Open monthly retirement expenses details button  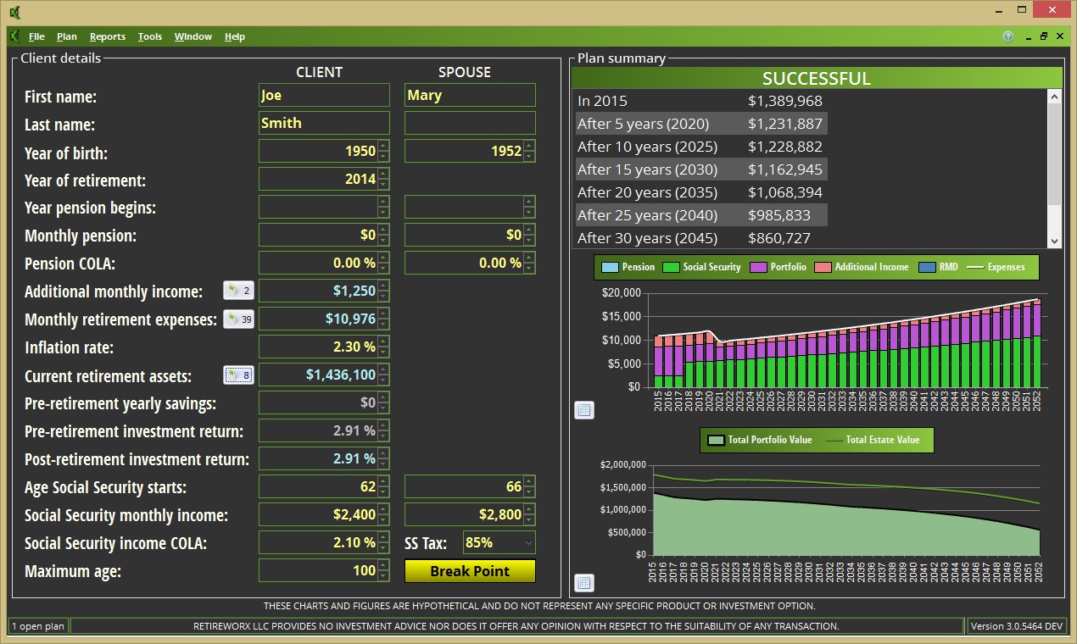[238, 319]
